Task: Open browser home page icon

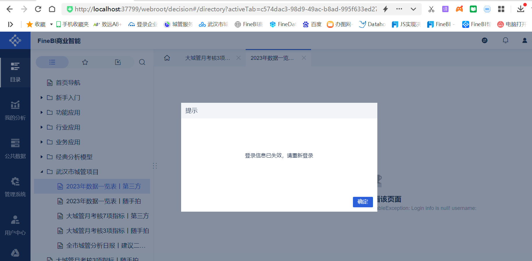Action: click(52, 9)
